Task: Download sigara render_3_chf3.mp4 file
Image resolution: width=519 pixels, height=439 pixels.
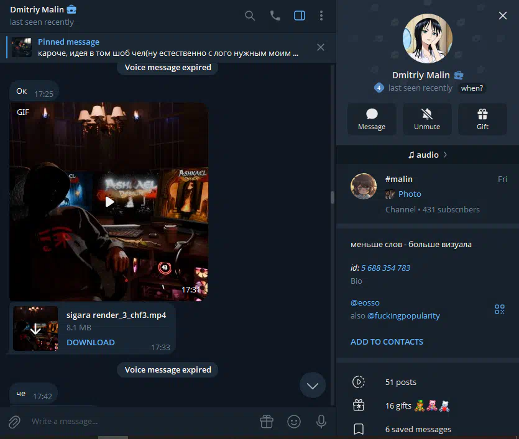Action: pyautogui.click(x=91, y=342)
